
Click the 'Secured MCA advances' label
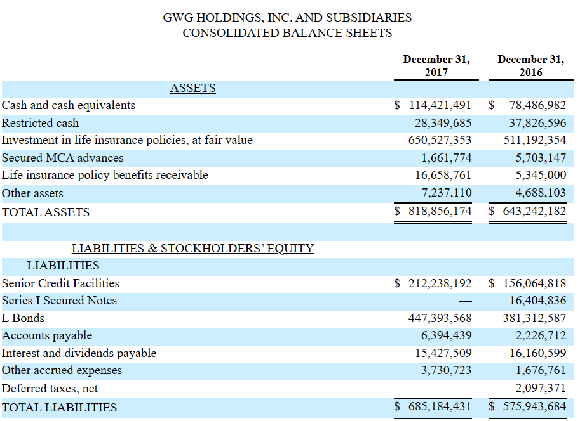63,158
